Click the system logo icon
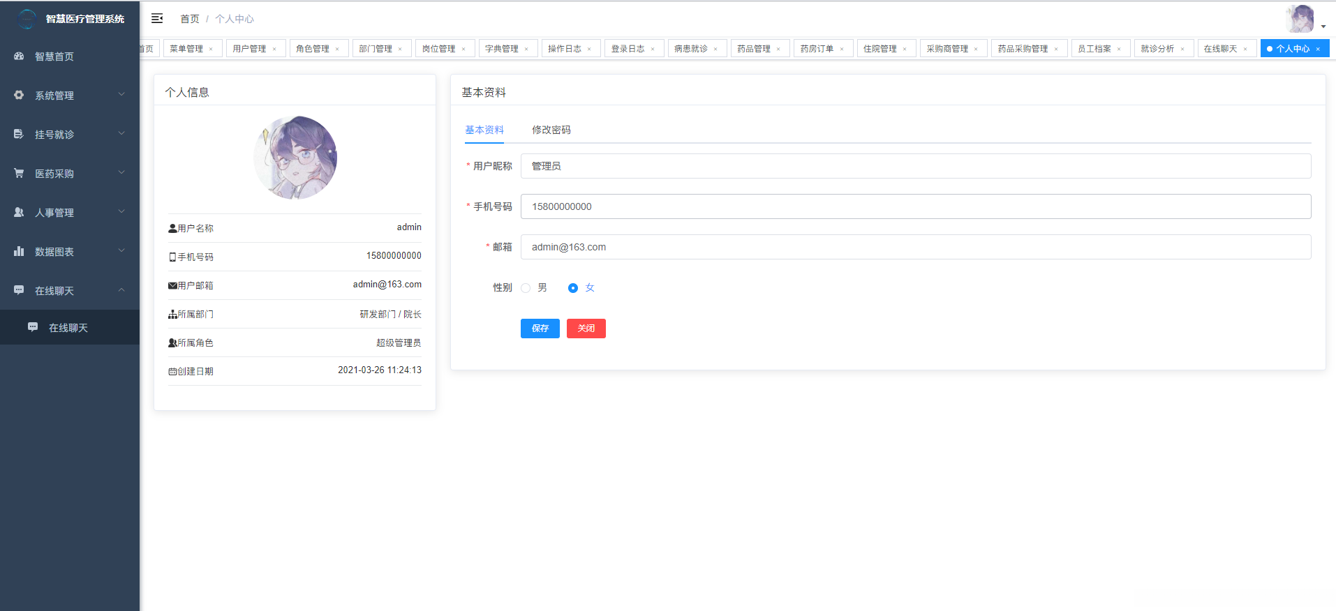This screenshot has width=1336, height=611. tap(27, 19)
